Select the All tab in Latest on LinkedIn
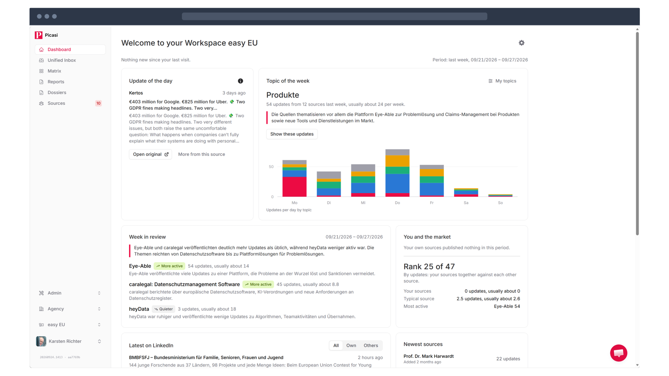669x376 pixels. [336, 346]
